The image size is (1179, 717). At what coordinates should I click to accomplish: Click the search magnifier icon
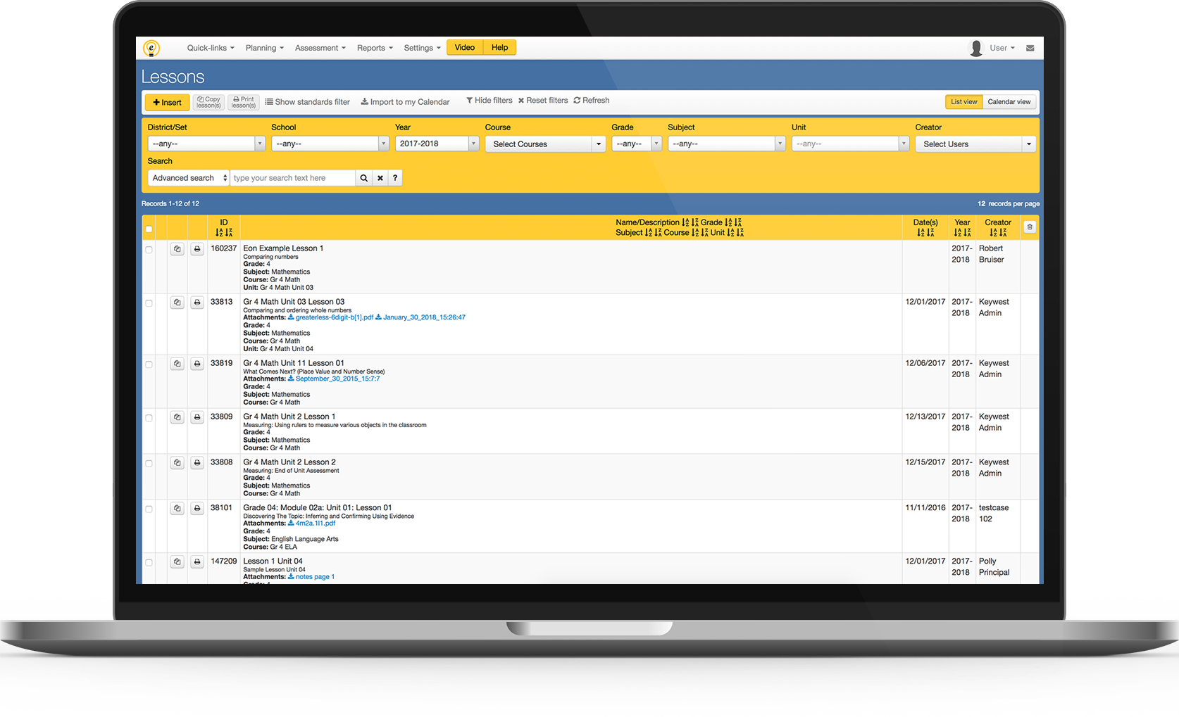(363, 178)
